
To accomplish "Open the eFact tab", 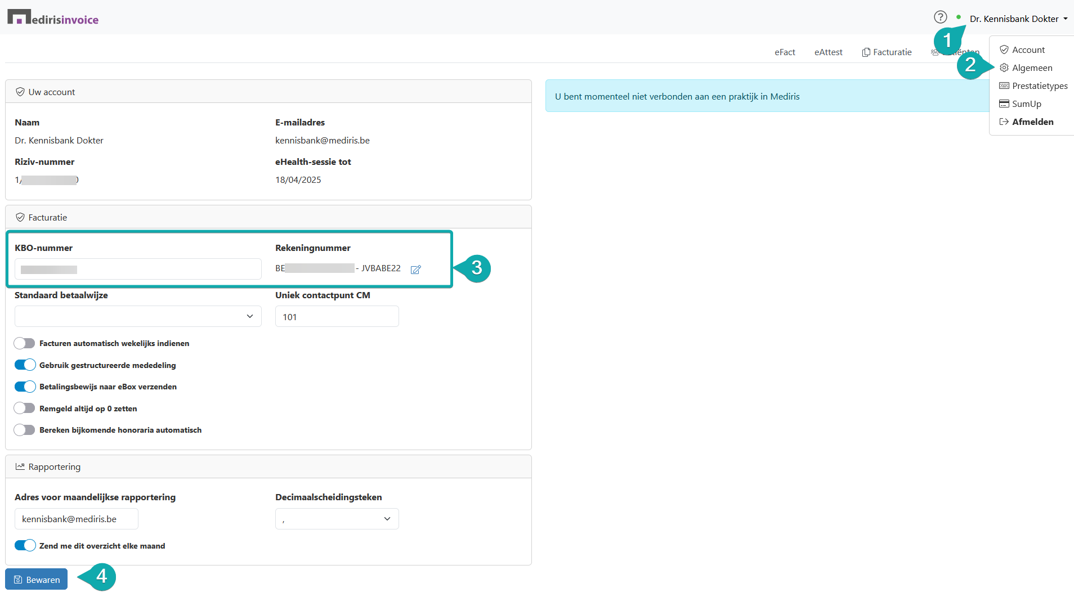I will point(785,52).
